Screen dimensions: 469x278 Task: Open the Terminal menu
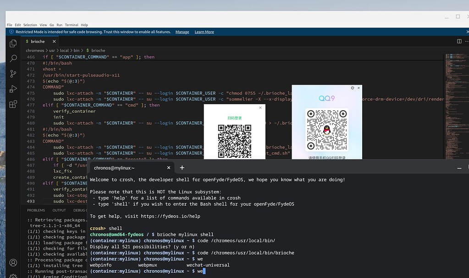71,25
